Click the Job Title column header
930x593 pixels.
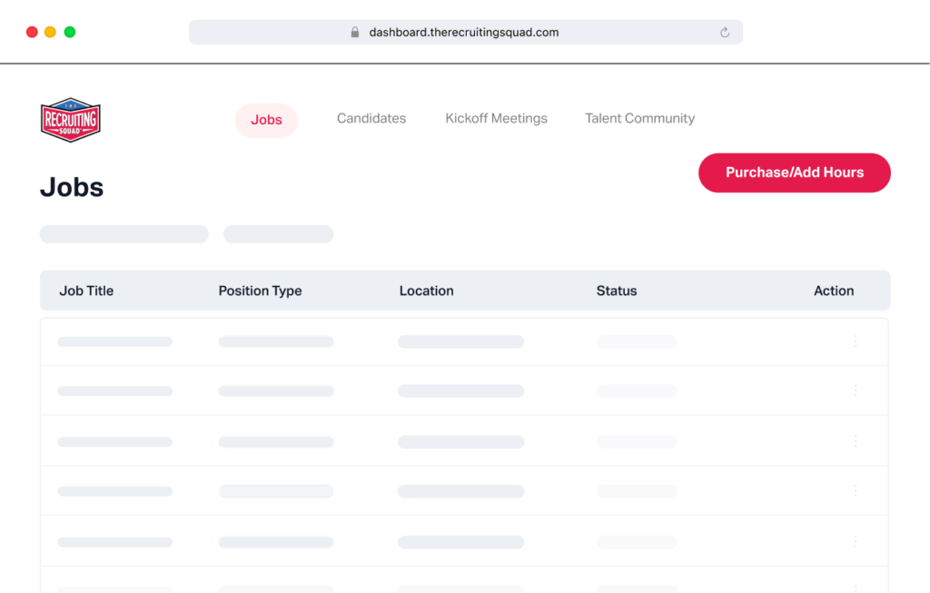[x=85, y=291]
